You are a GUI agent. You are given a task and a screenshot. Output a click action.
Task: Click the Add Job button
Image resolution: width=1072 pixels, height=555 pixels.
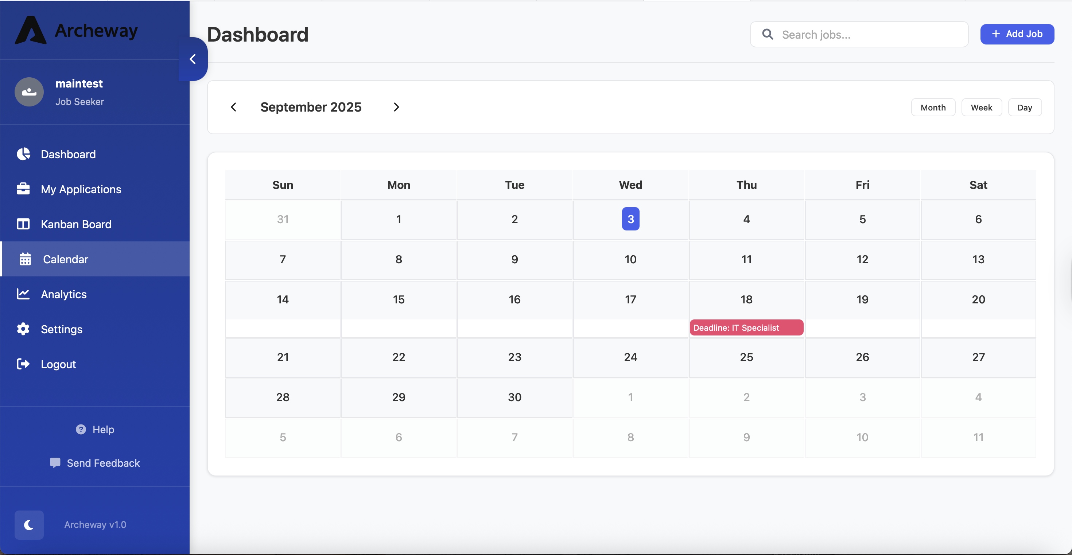(x=1017, y=34)
